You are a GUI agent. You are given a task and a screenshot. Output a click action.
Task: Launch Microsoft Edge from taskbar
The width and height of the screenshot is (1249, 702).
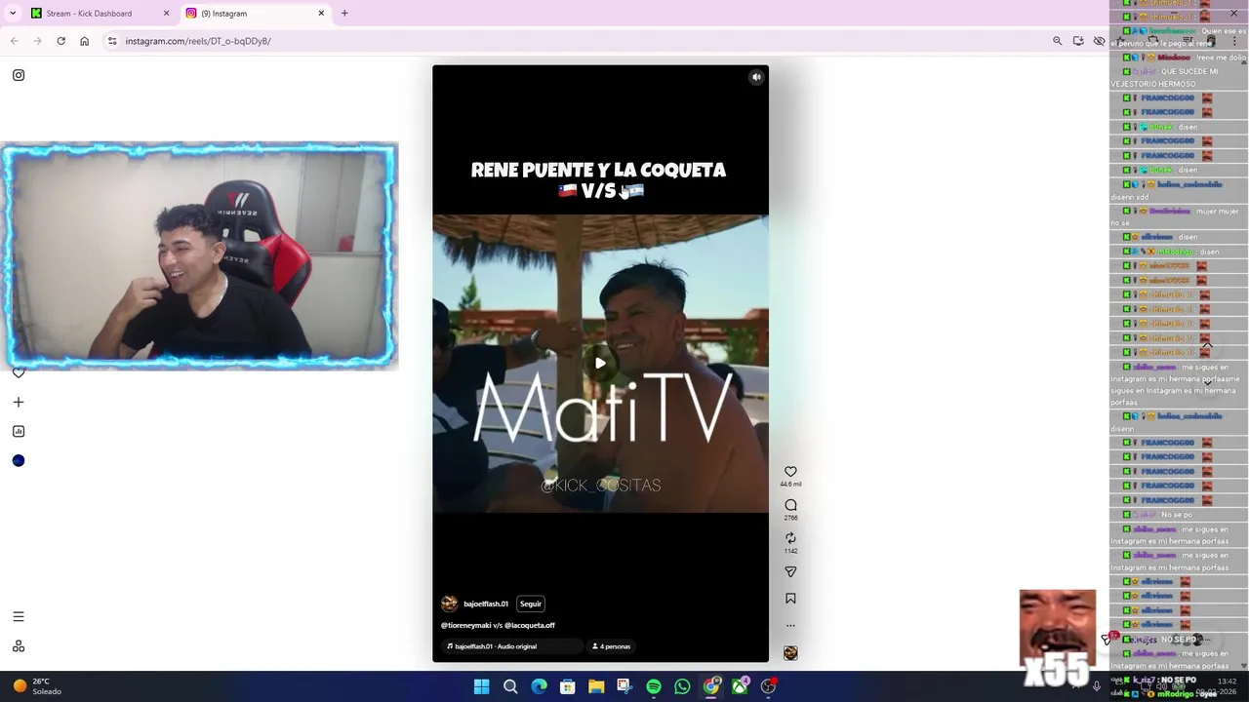pyautogui.click(x=539, y=686)
